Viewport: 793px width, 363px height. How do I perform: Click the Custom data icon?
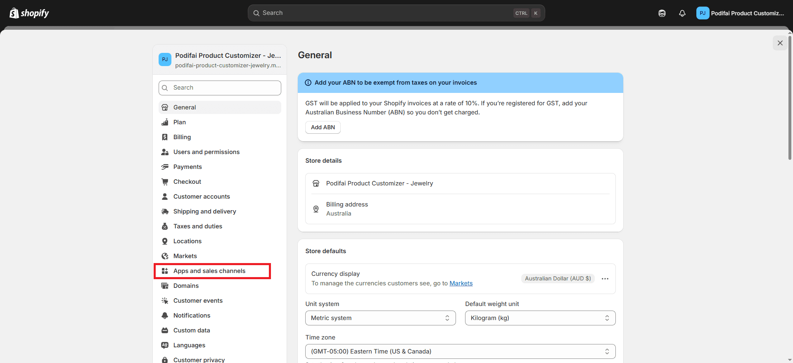click(165, 330)
